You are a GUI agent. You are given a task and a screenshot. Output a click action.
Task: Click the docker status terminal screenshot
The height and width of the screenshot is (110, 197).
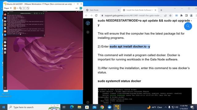click(145, 96)
